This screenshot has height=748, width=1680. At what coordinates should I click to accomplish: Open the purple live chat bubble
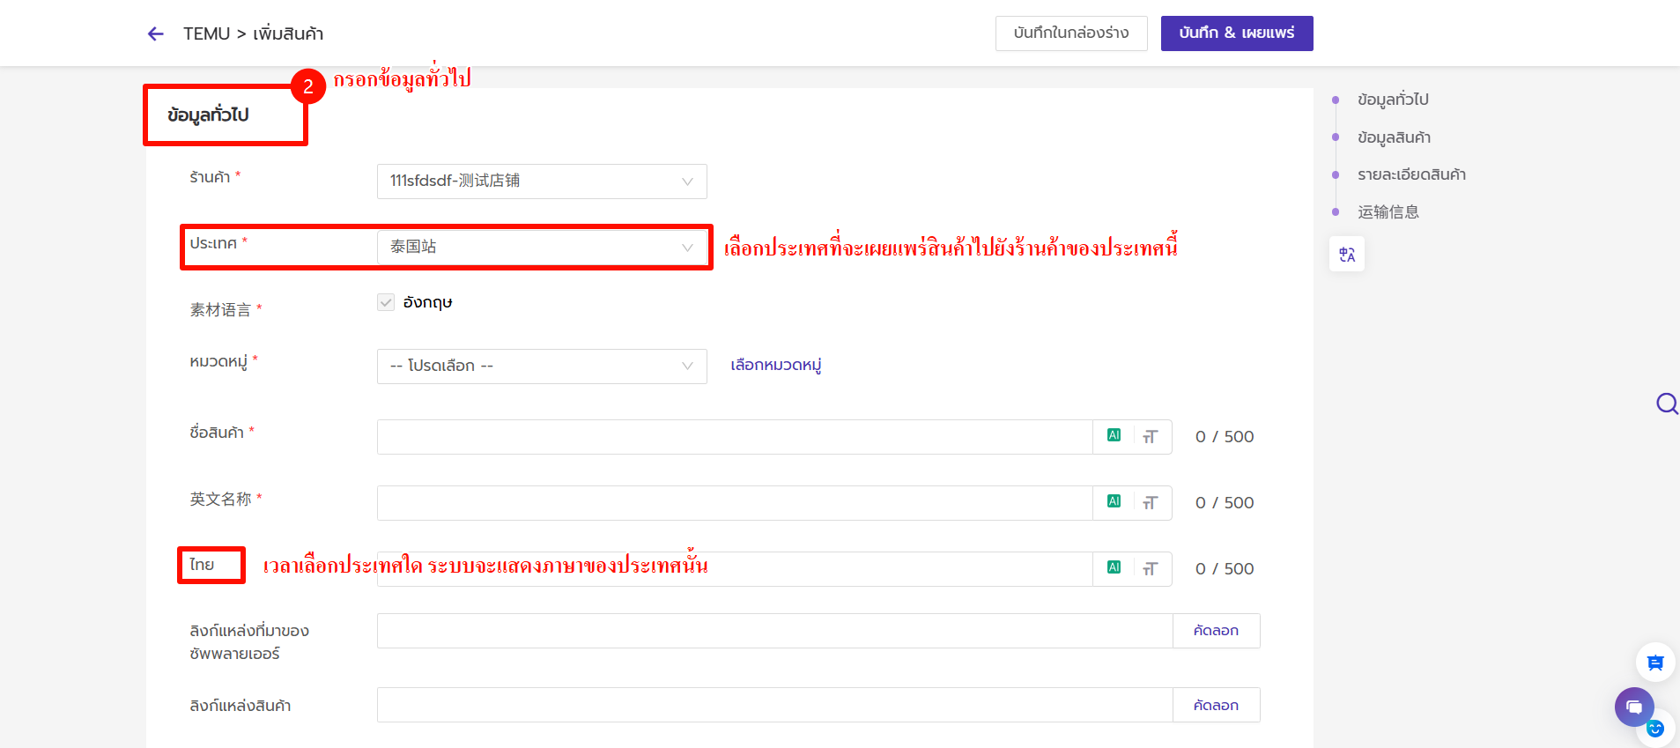(x=1634, y=707)
